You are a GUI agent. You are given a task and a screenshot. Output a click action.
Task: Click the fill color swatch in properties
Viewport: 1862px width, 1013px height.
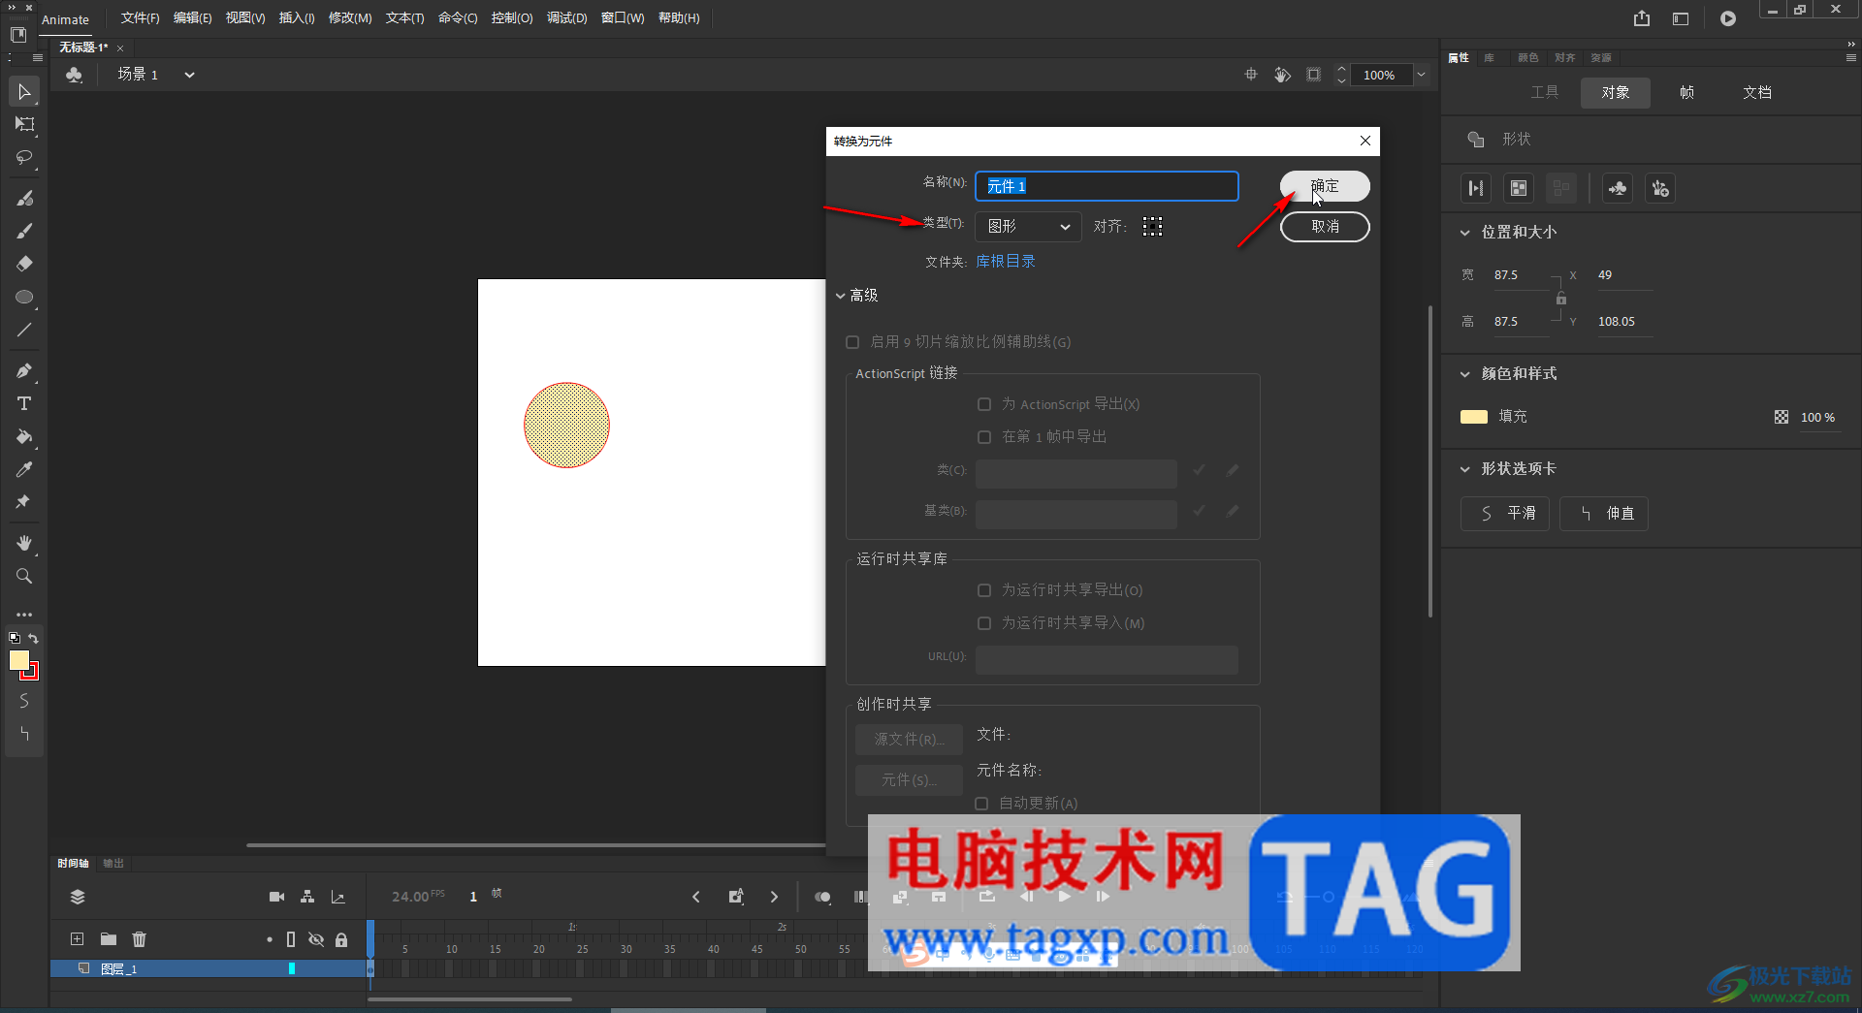[x=1473, y=417]
